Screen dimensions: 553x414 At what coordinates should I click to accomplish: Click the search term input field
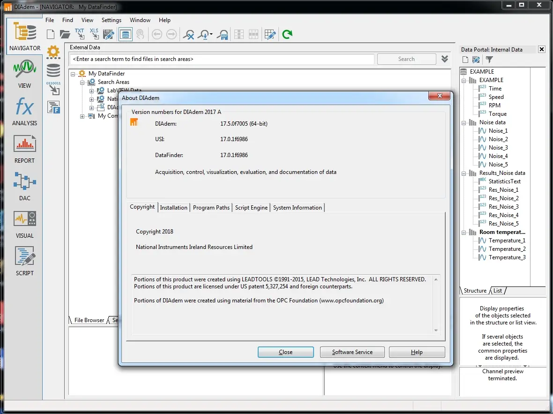click(222, 59)
